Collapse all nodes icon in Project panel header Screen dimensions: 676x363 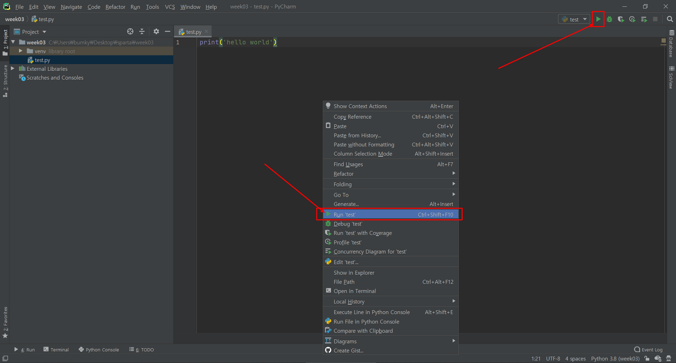coord(142,32)
